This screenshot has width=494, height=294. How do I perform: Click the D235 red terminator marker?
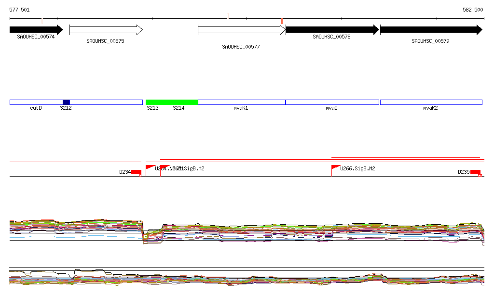pos(475,172)
